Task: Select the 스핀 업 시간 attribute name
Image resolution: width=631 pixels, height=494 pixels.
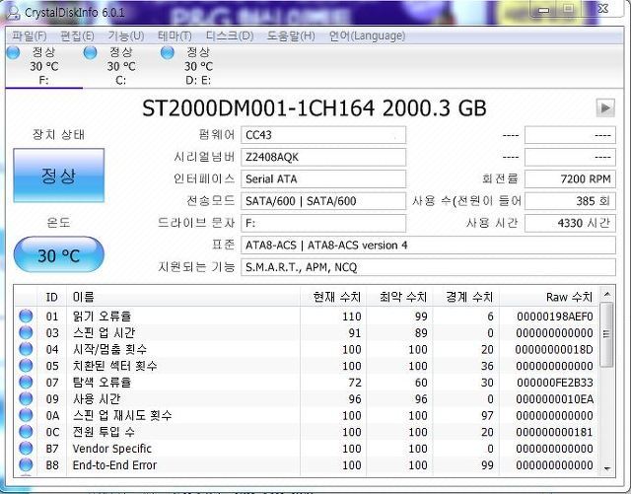Action: tap(104, 333)
